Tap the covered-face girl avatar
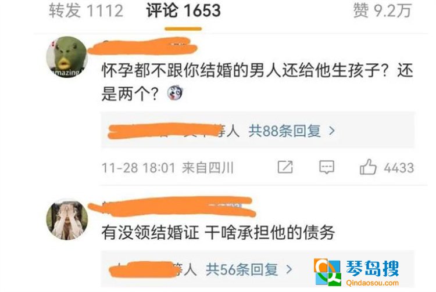The image size is (436, 292). (x=67, y=219)
